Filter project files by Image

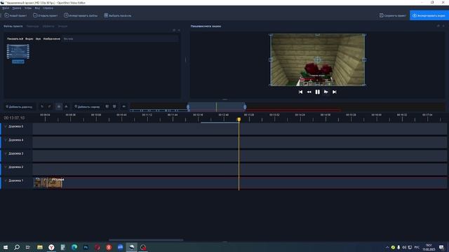(x=51, y=38)
